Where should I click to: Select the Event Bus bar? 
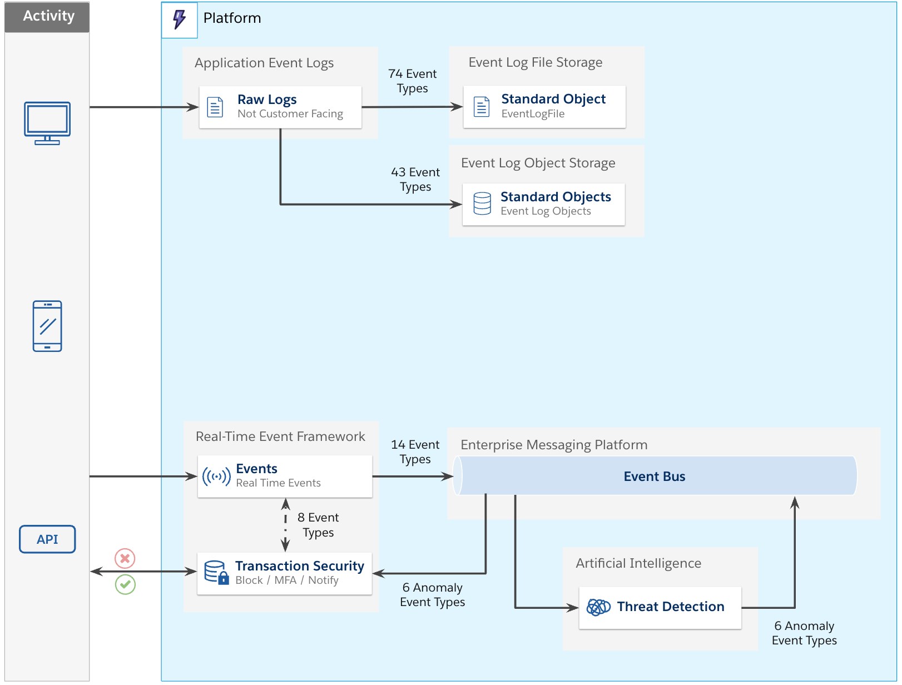[655, 476]
